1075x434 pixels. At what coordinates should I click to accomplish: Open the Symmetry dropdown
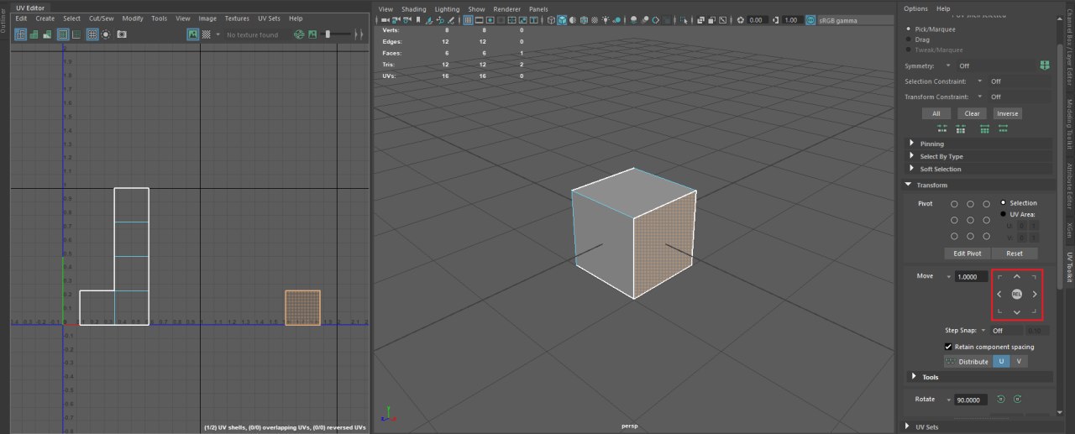coord(948,65)
